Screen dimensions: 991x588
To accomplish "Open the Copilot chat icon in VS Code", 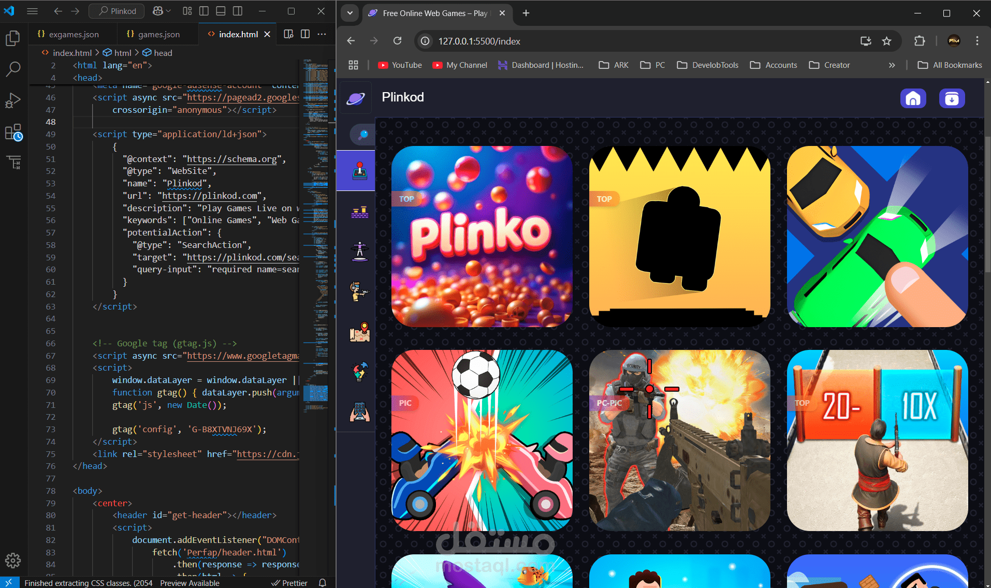I will 158,11.
